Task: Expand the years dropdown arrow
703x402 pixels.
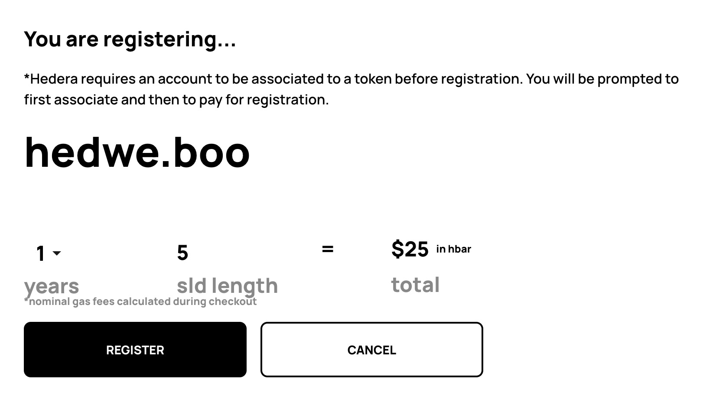Action: tap(57, 253)
